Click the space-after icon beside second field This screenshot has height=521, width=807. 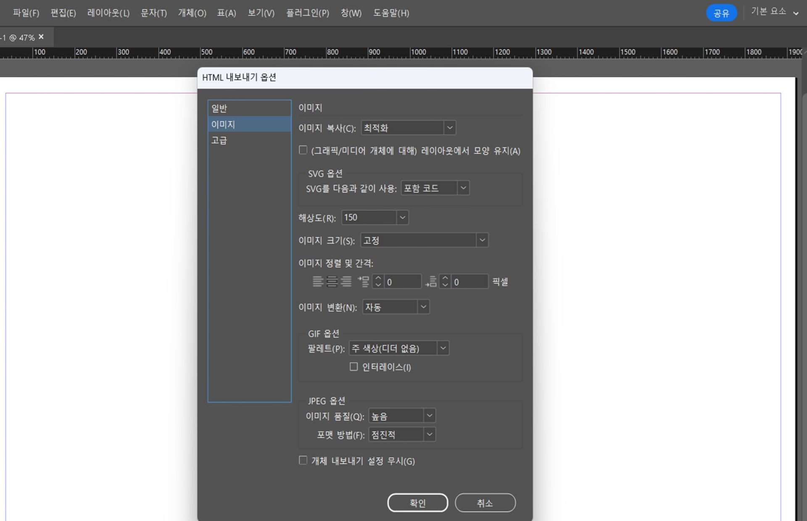coord(431,282)
